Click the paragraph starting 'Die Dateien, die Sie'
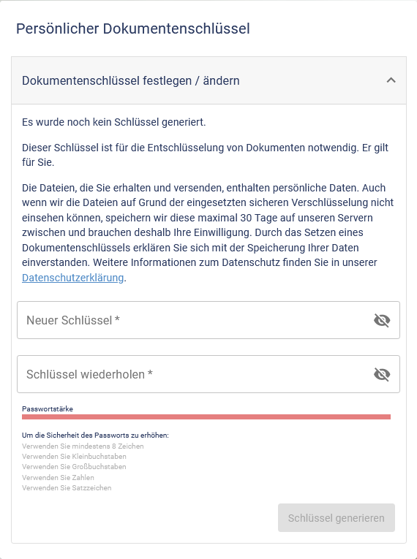 pos(208,232)
